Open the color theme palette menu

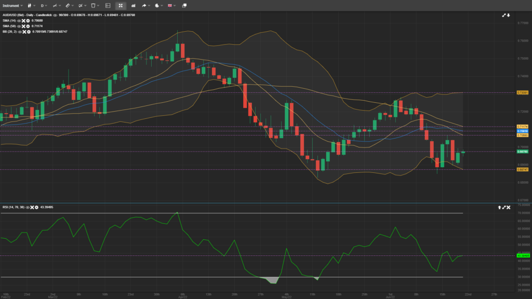click(x=157, y=5)
